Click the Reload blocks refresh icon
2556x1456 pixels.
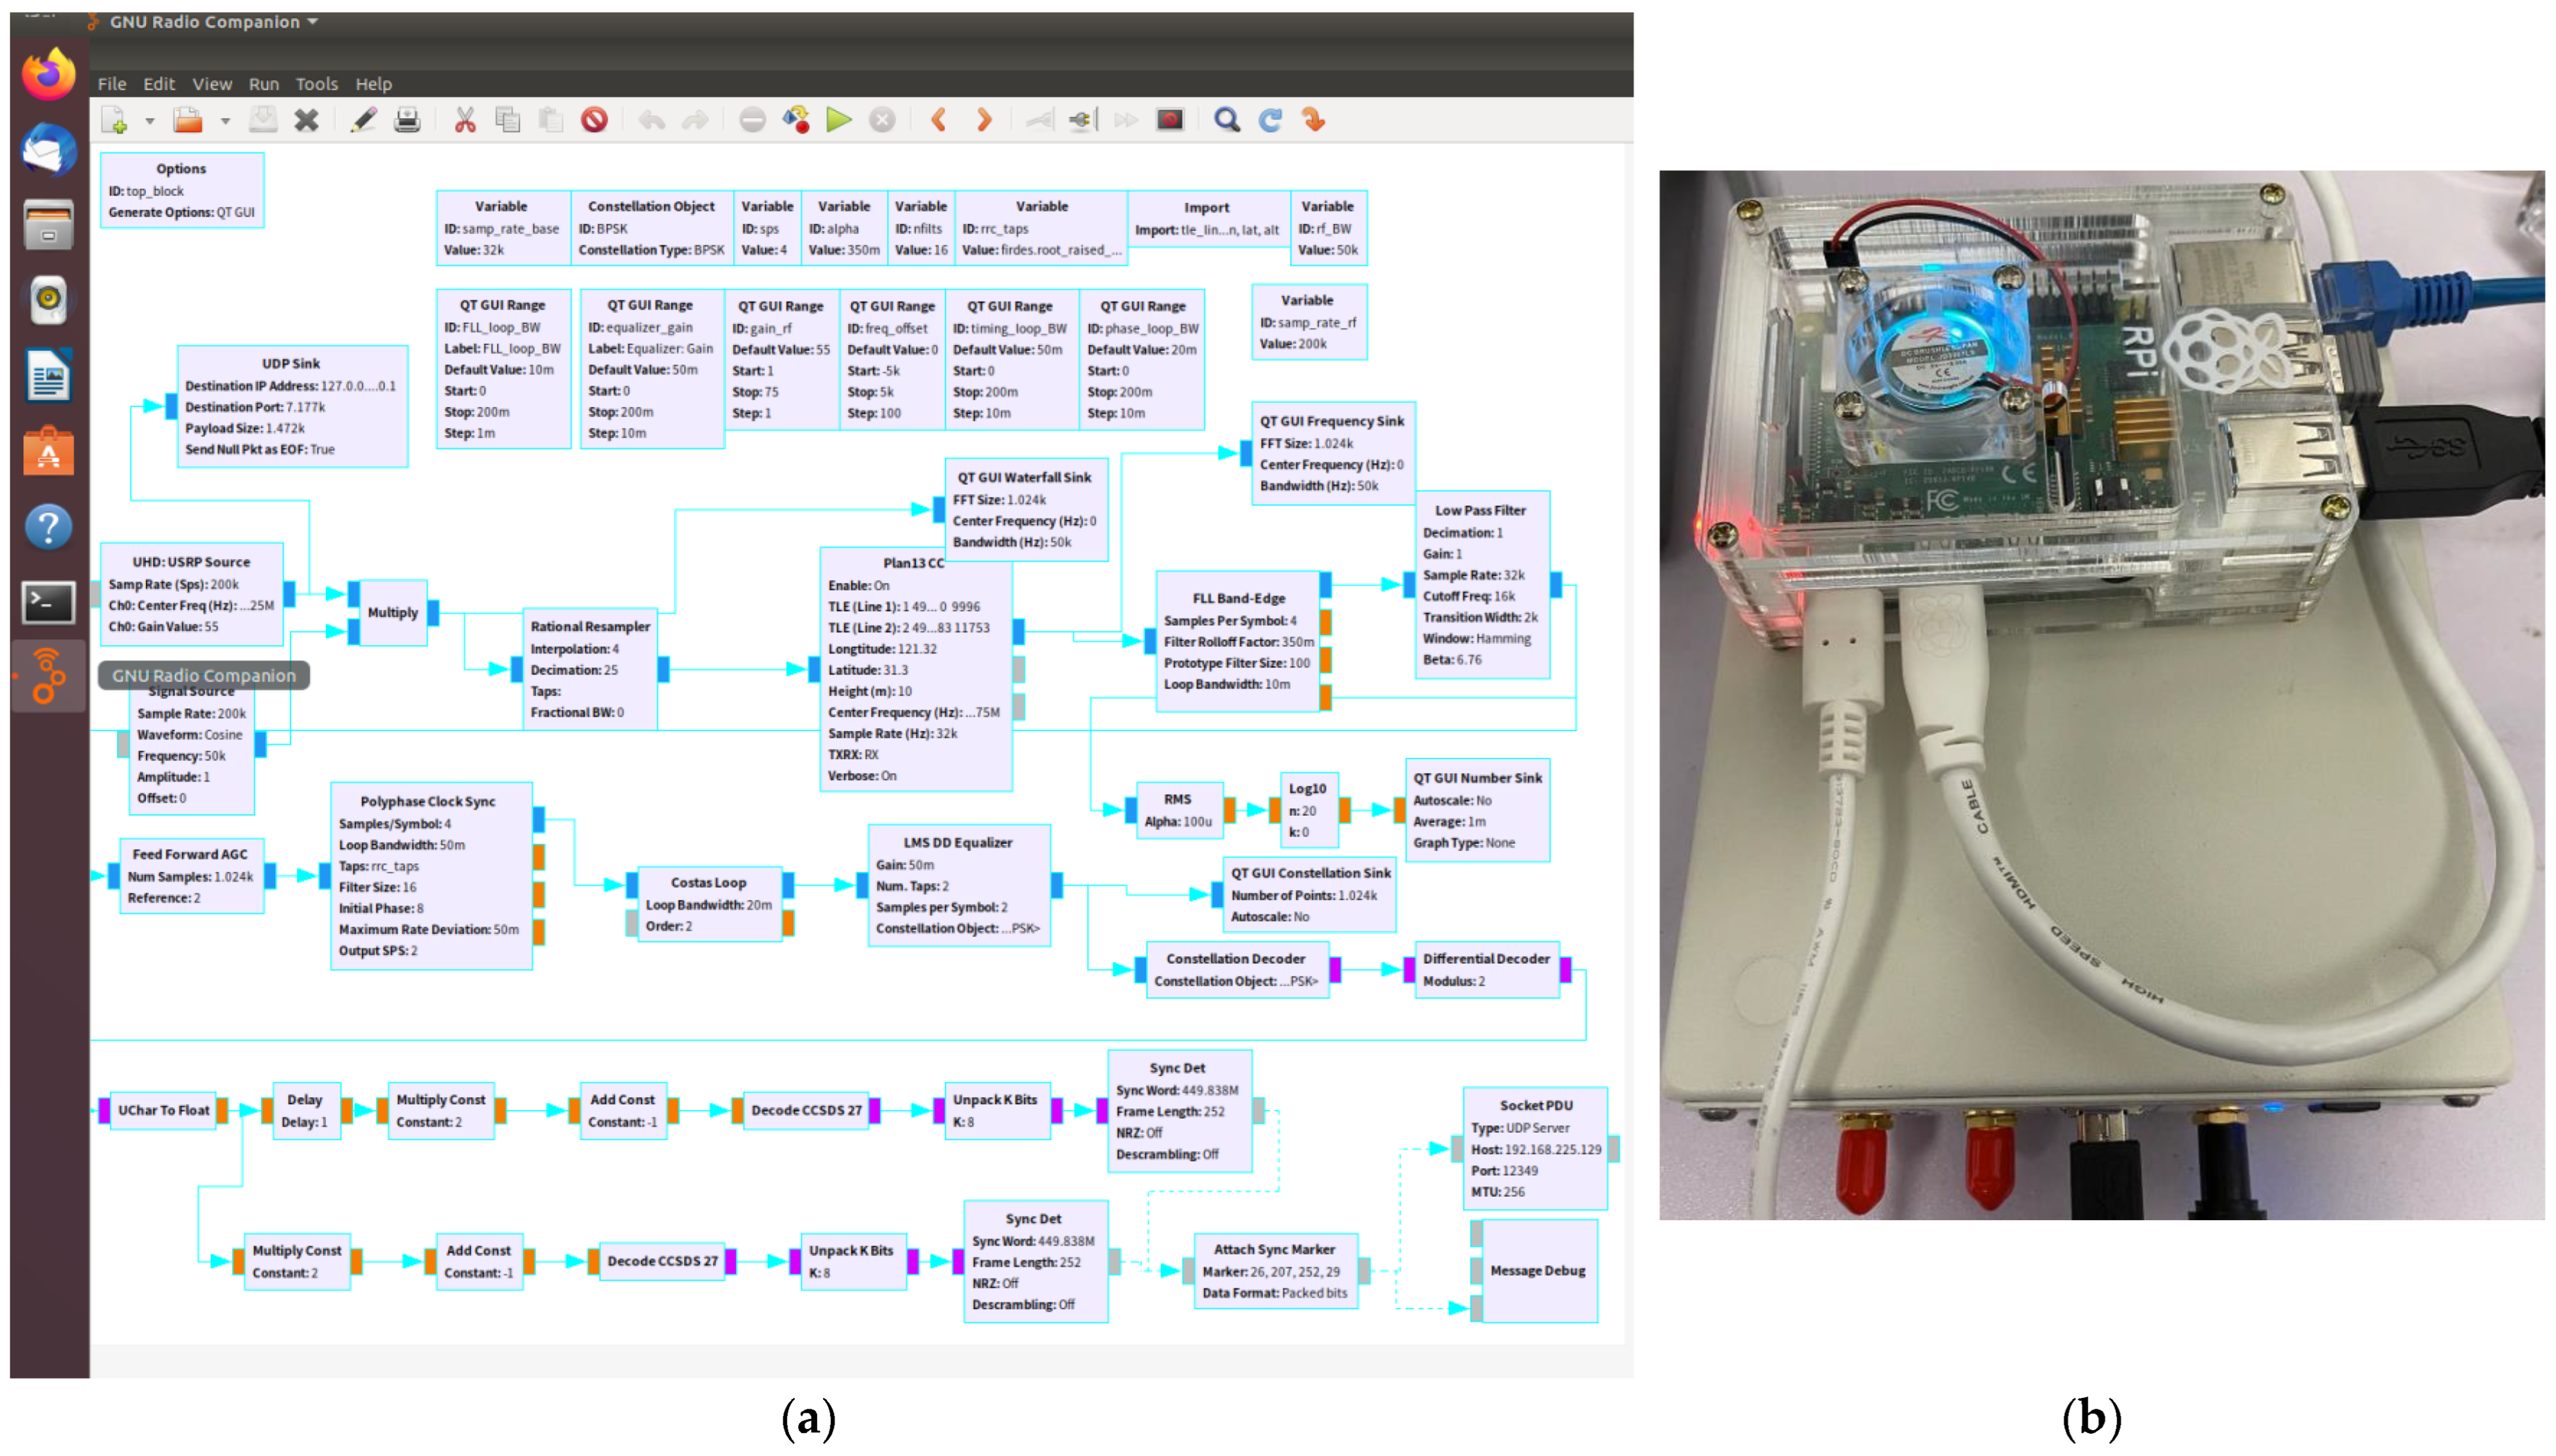click(1270, 121)
